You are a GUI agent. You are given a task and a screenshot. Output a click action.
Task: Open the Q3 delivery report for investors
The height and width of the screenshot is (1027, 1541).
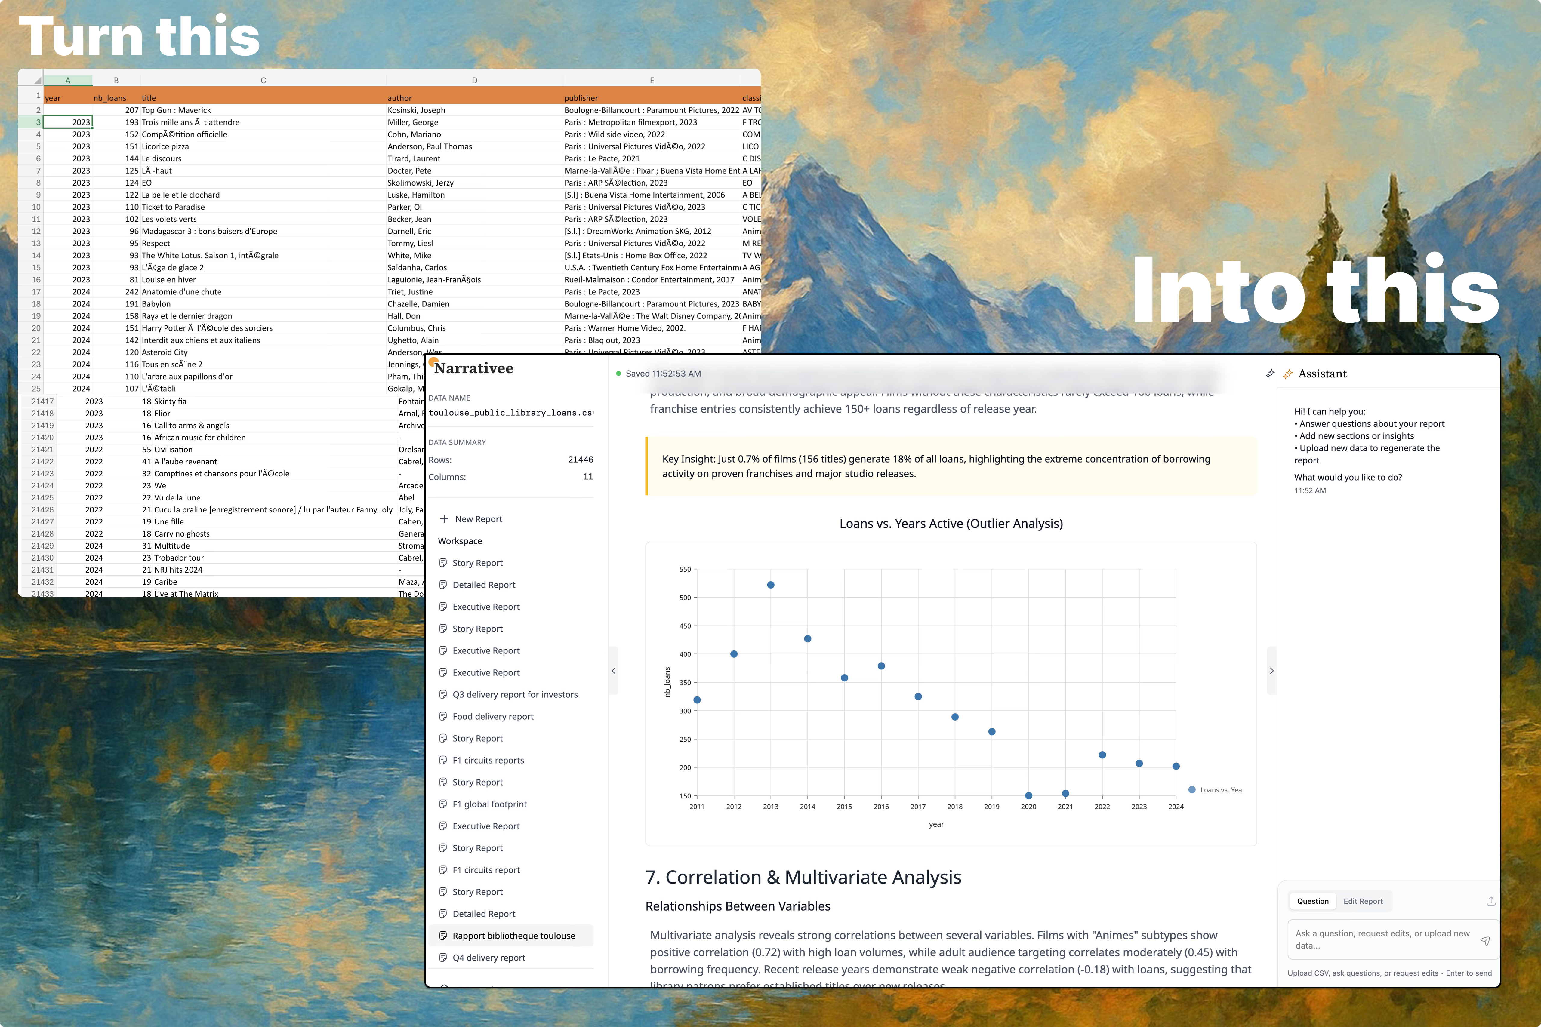coord(515,694)
